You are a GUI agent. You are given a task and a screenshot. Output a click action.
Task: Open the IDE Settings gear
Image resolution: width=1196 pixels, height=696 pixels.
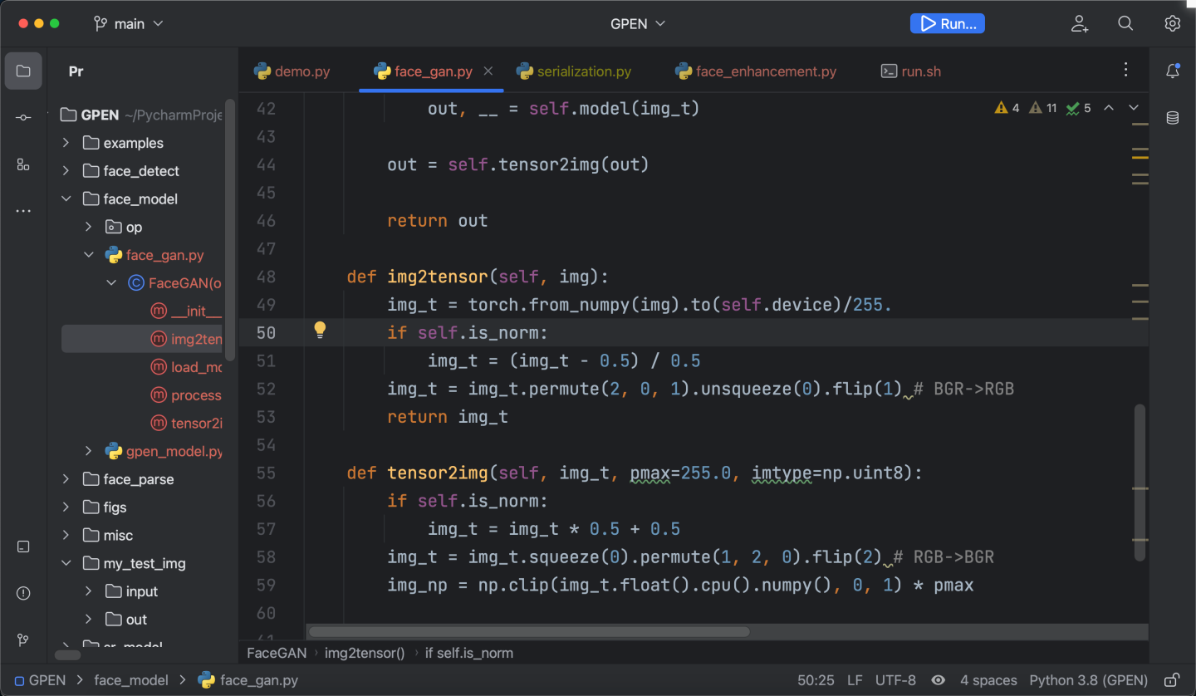(x=1172, y=23)
